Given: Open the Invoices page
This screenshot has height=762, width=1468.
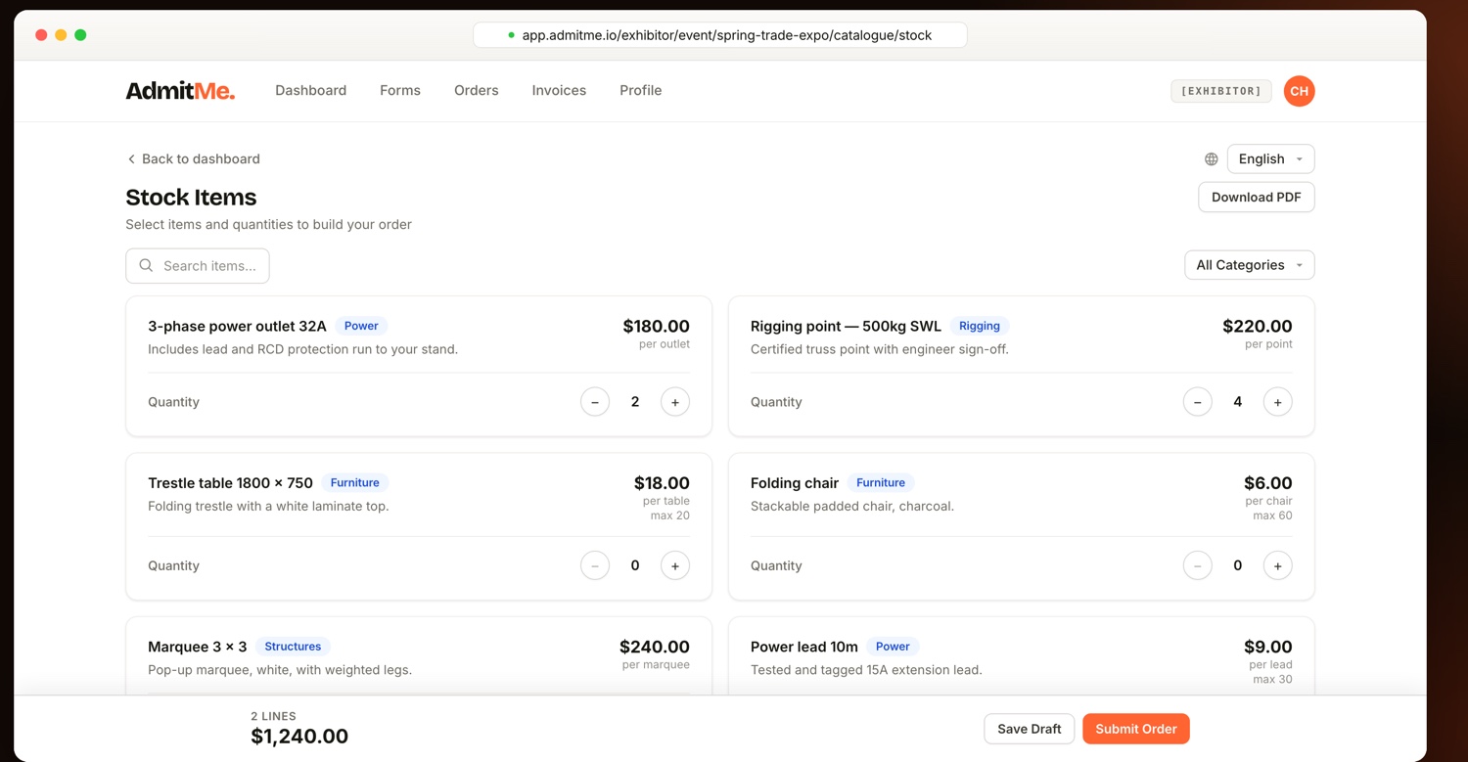Looking at the screenshot, I should [x=559, y=91].
